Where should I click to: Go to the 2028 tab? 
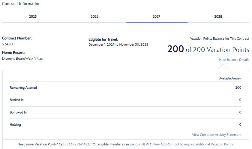218,16
